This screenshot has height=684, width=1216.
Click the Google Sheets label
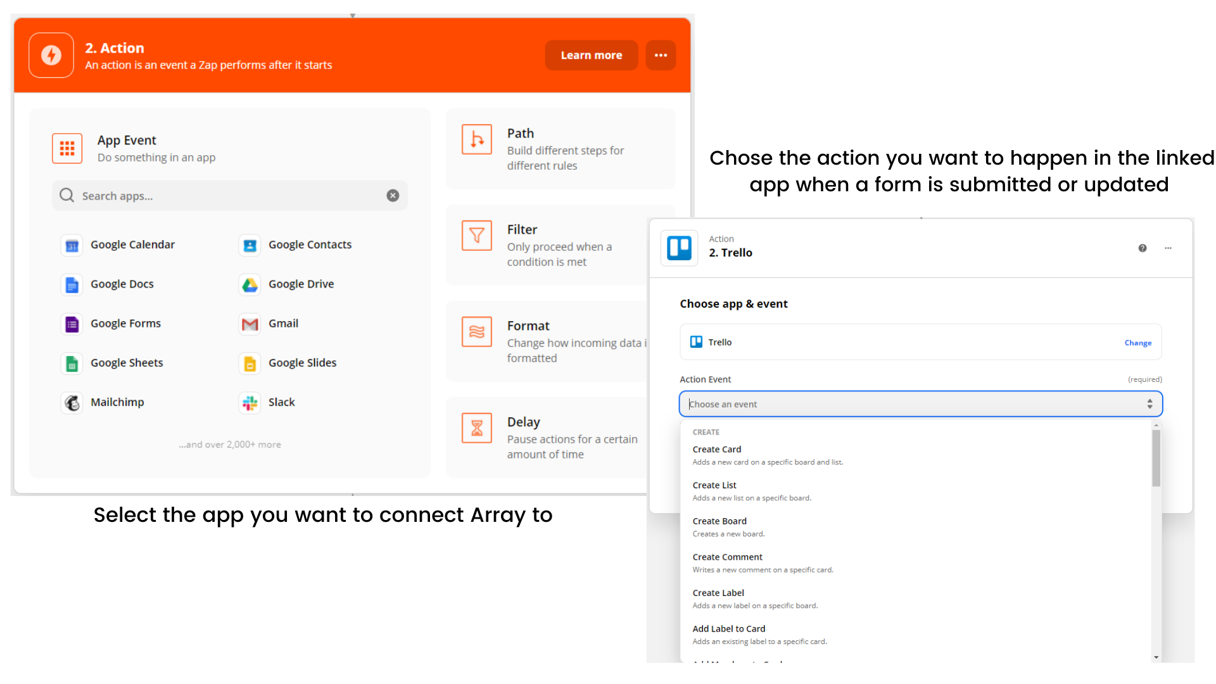[127, 363]
